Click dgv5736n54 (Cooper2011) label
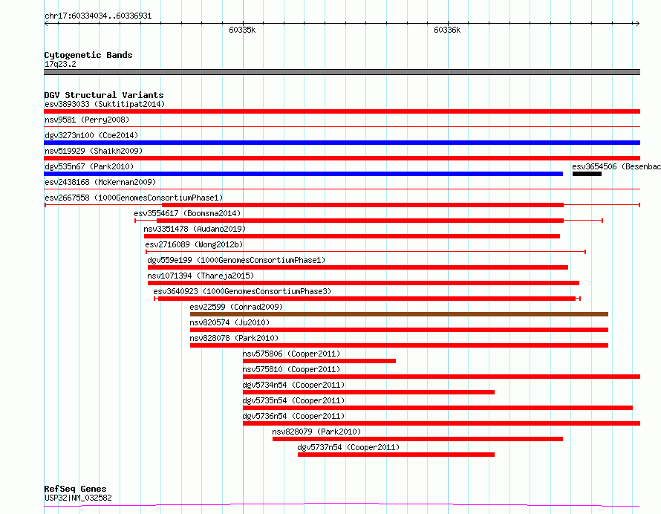 click(293, 416)
